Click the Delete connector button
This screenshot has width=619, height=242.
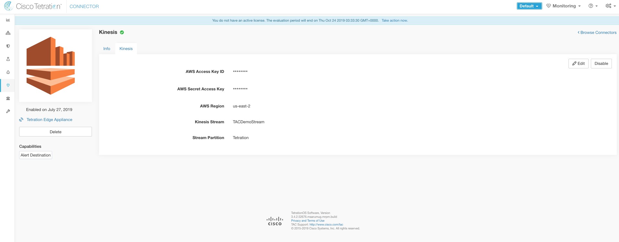(55, 132)
